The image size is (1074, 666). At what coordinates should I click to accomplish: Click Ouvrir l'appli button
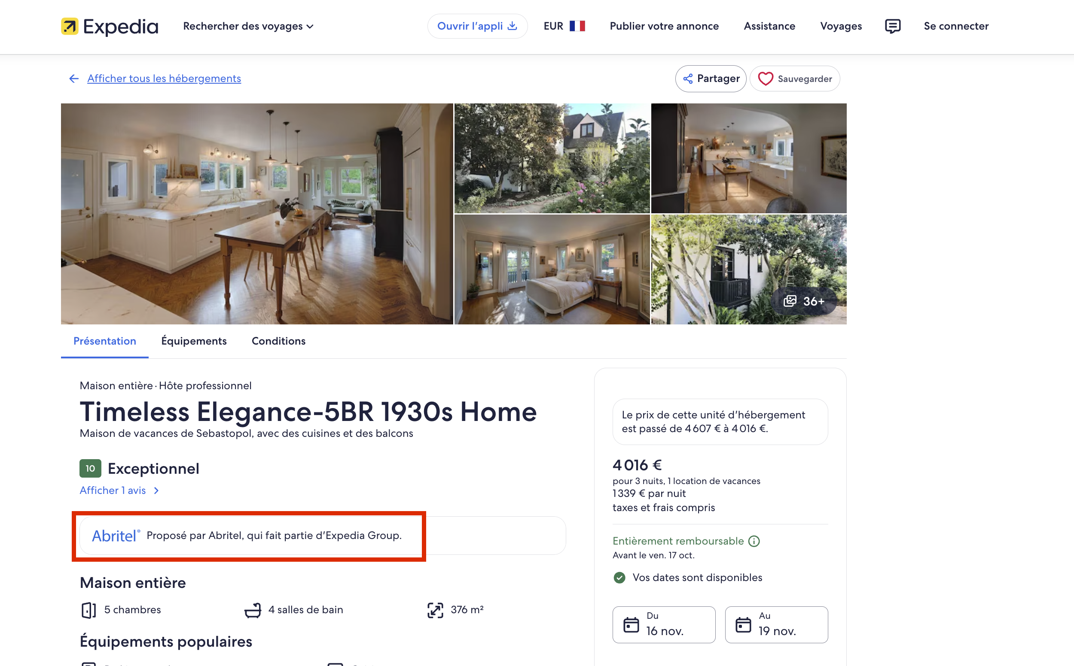coord(477,26)
